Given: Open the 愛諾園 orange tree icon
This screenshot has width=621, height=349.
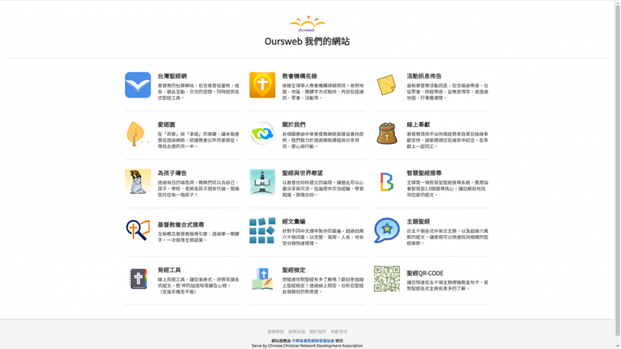Looking at the screenshot, I should pos(137,133).
